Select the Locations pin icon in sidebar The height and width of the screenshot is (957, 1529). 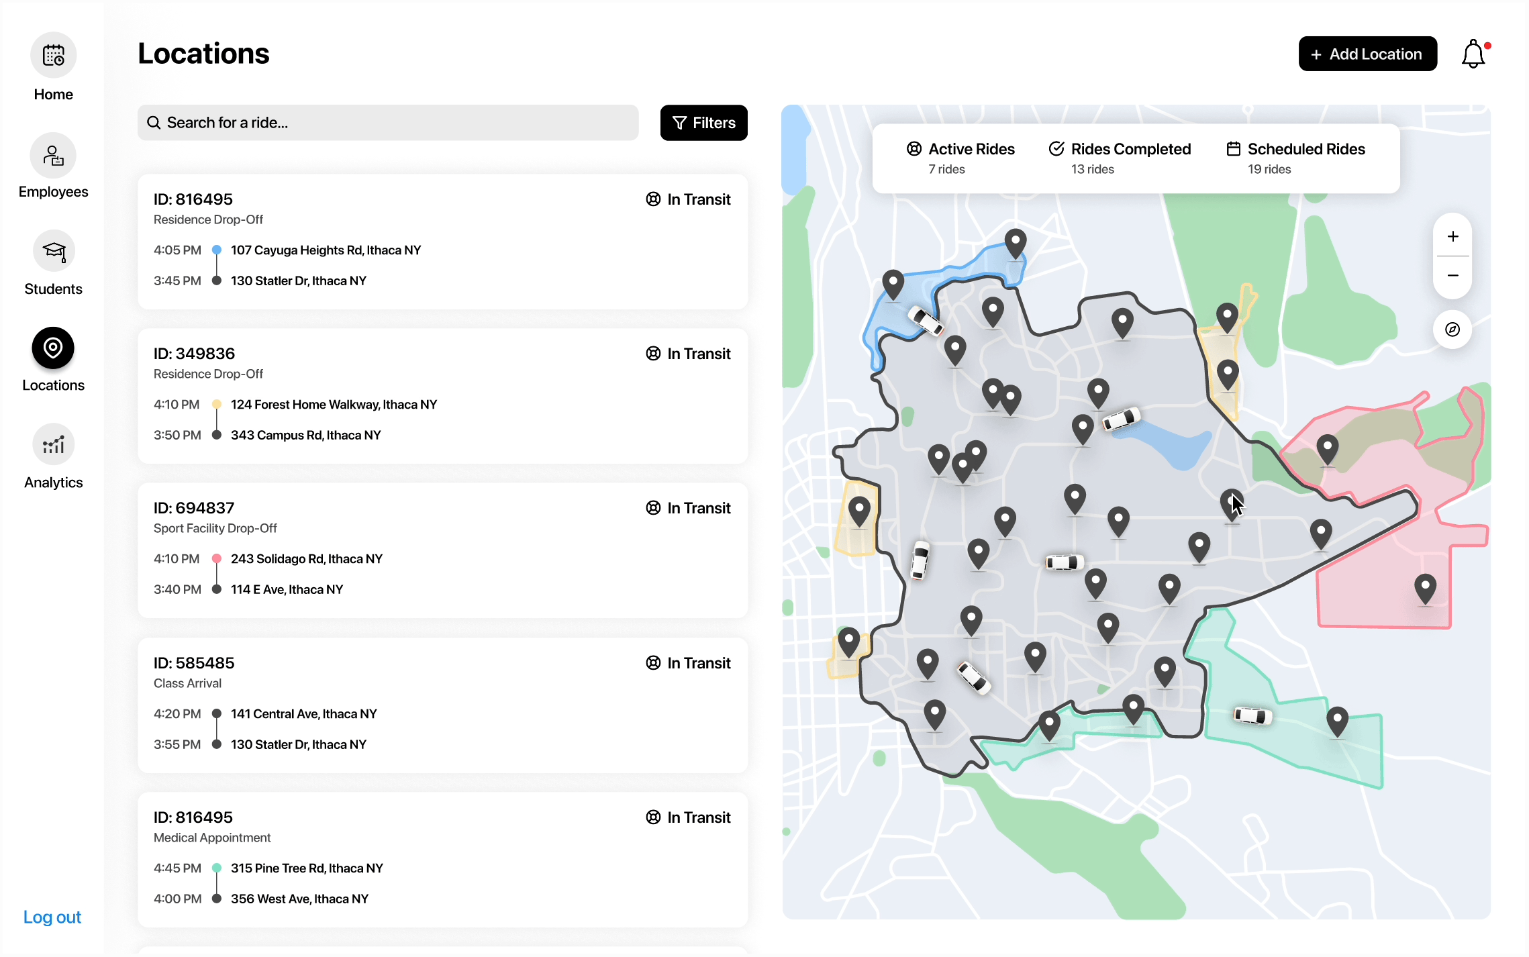[x=53, y=348]
